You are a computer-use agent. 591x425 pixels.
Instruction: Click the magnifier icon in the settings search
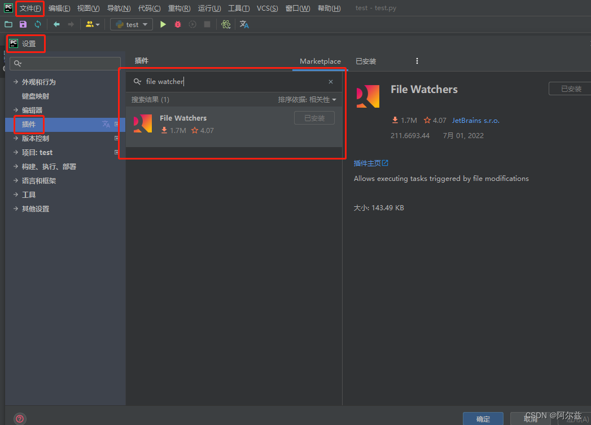17,63
